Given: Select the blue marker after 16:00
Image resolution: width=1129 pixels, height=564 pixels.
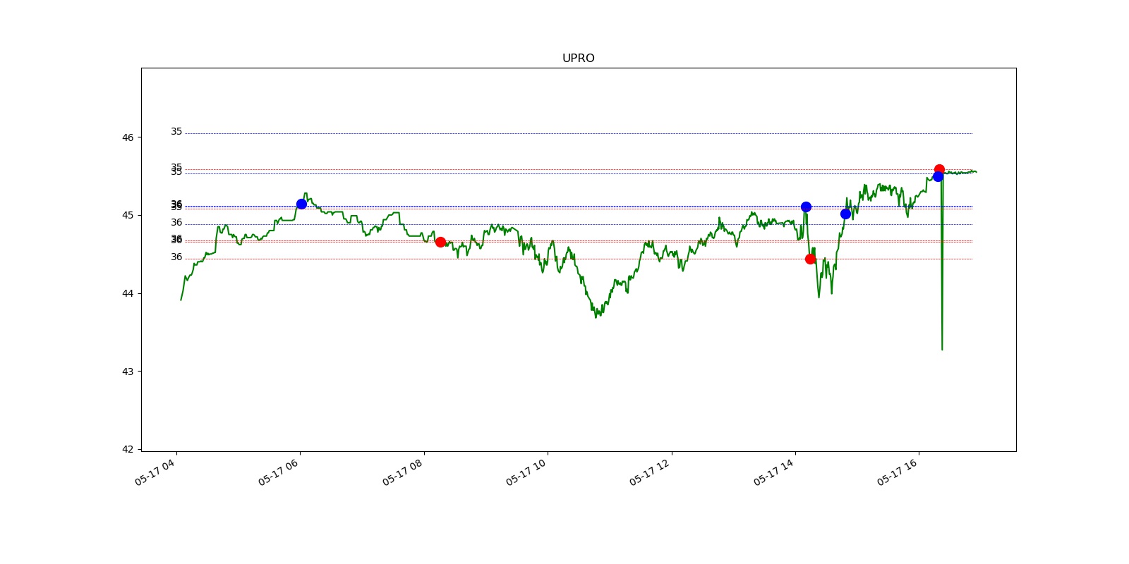Looking at the screenshot, I should (938, 176).
